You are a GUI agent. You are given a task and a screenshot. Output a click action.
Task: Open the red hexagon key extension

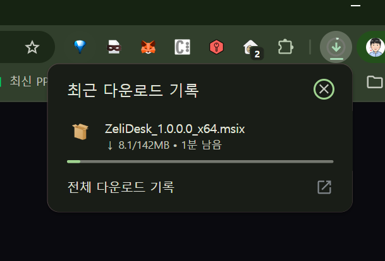pyautogui.click(x=216, y=47)
